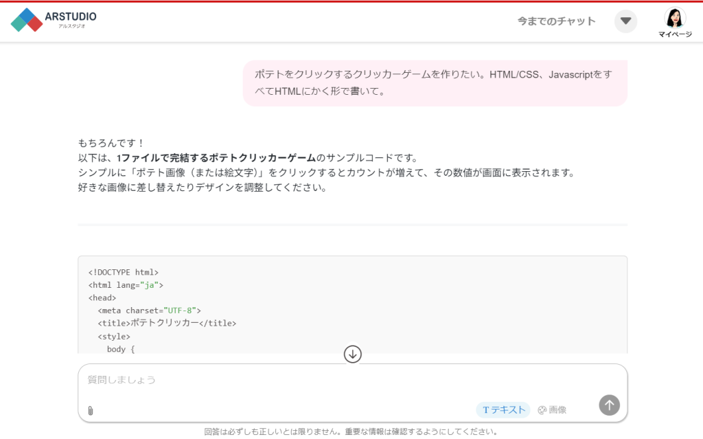Focus the 質問しましょう message input
Screen dimensions: 703x439
coord(343,380)
